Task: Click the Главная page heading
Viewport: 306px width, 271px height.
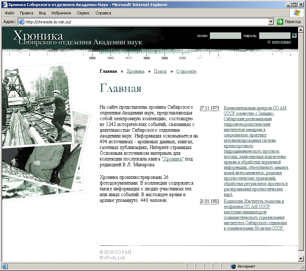Action: (x=120, y=88)
